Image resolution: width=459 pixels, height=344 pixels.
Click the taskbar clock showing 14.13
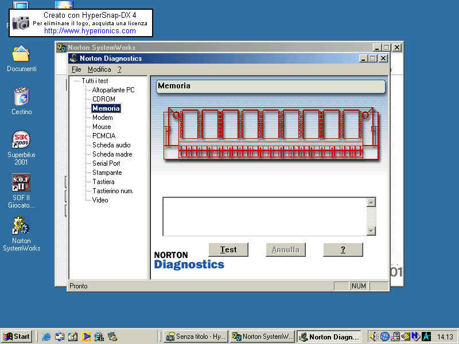tap(445, 337)
